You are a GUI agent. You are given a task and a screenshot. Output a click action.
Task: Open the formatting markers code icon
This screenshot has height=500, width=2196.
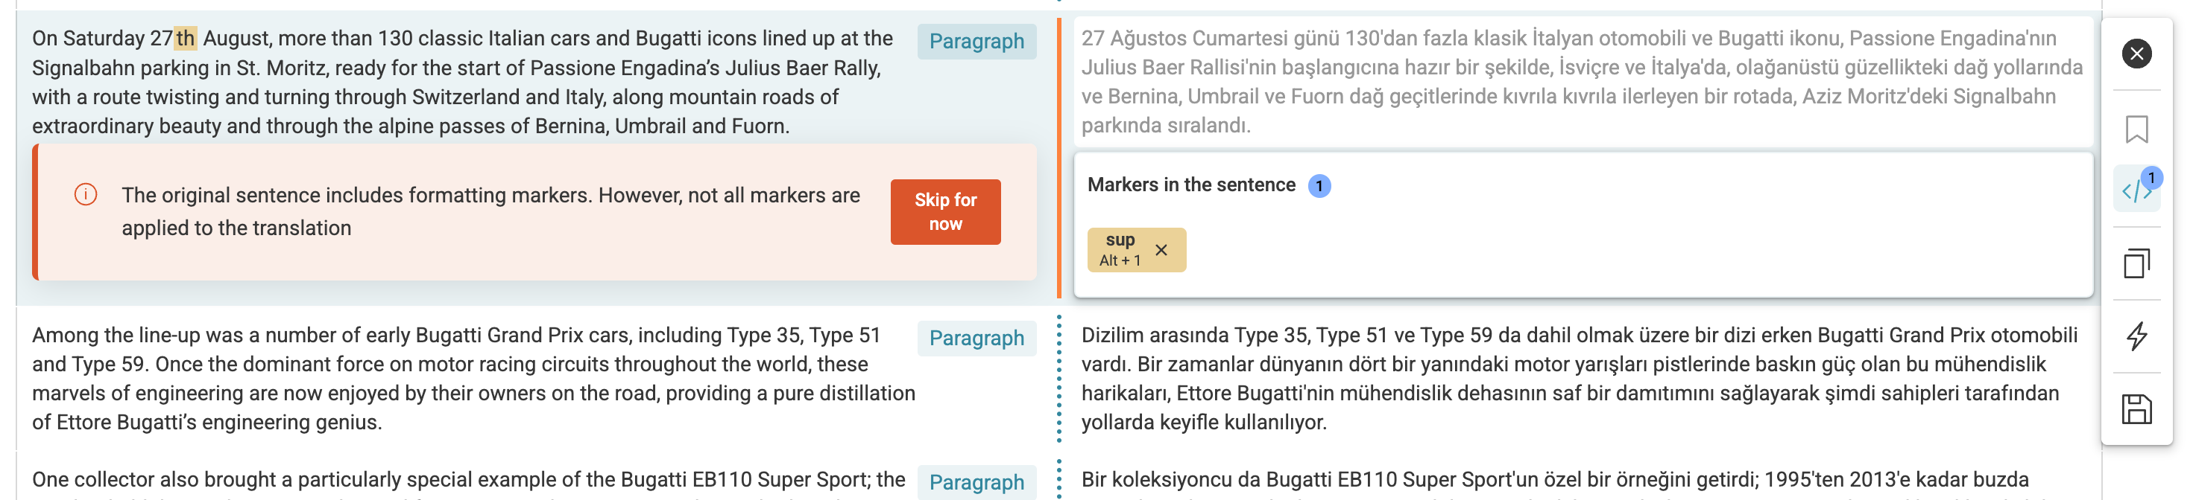click(x=2136, y=191)
